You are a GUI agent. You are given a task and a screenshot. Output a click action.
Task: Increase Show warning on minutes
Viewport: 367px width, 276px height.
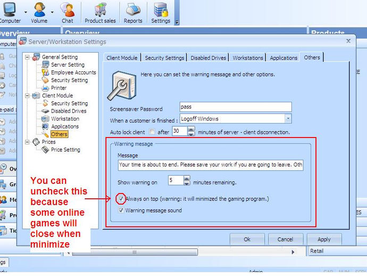point(187,178)
